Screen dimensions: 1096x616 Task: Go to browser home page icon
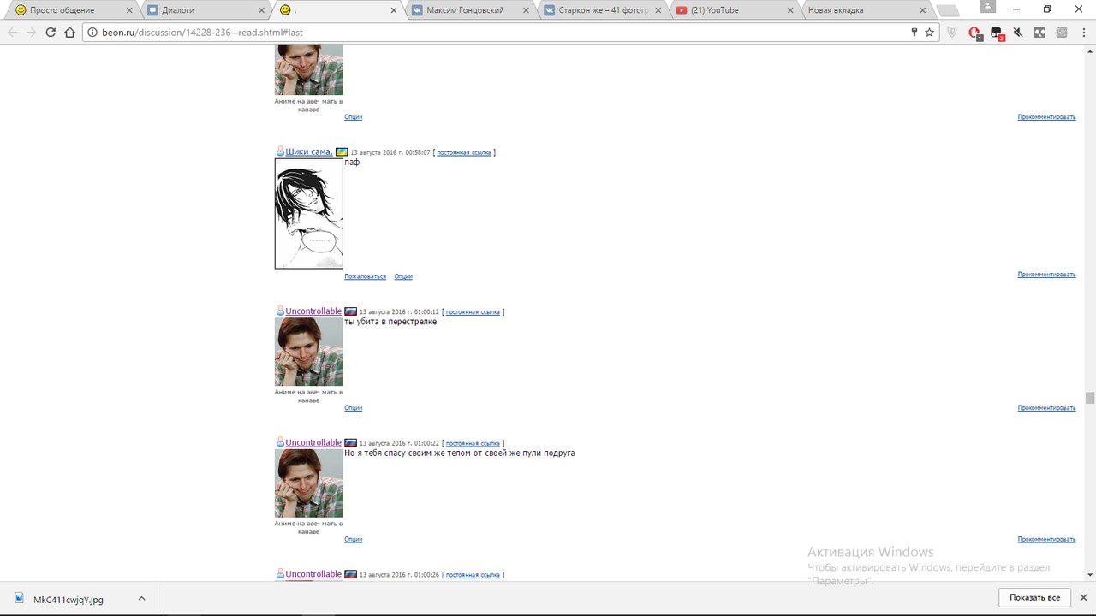(70, 33)
